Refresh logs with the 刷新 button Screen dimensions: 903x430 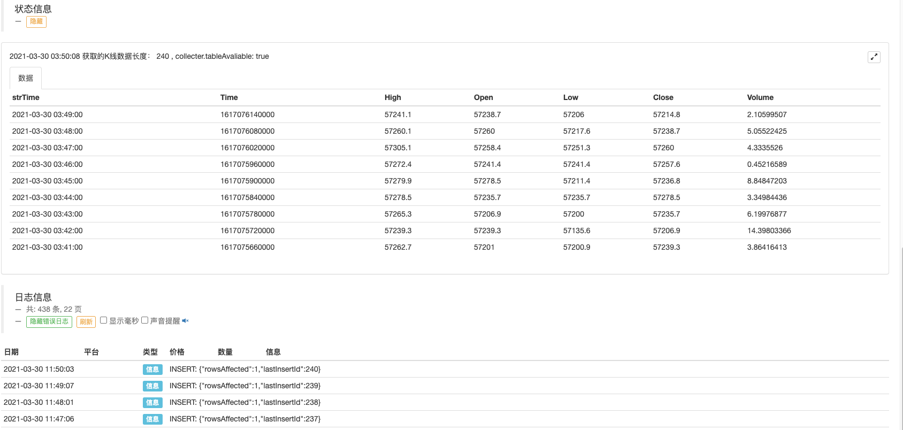click(x=86, y=321)
